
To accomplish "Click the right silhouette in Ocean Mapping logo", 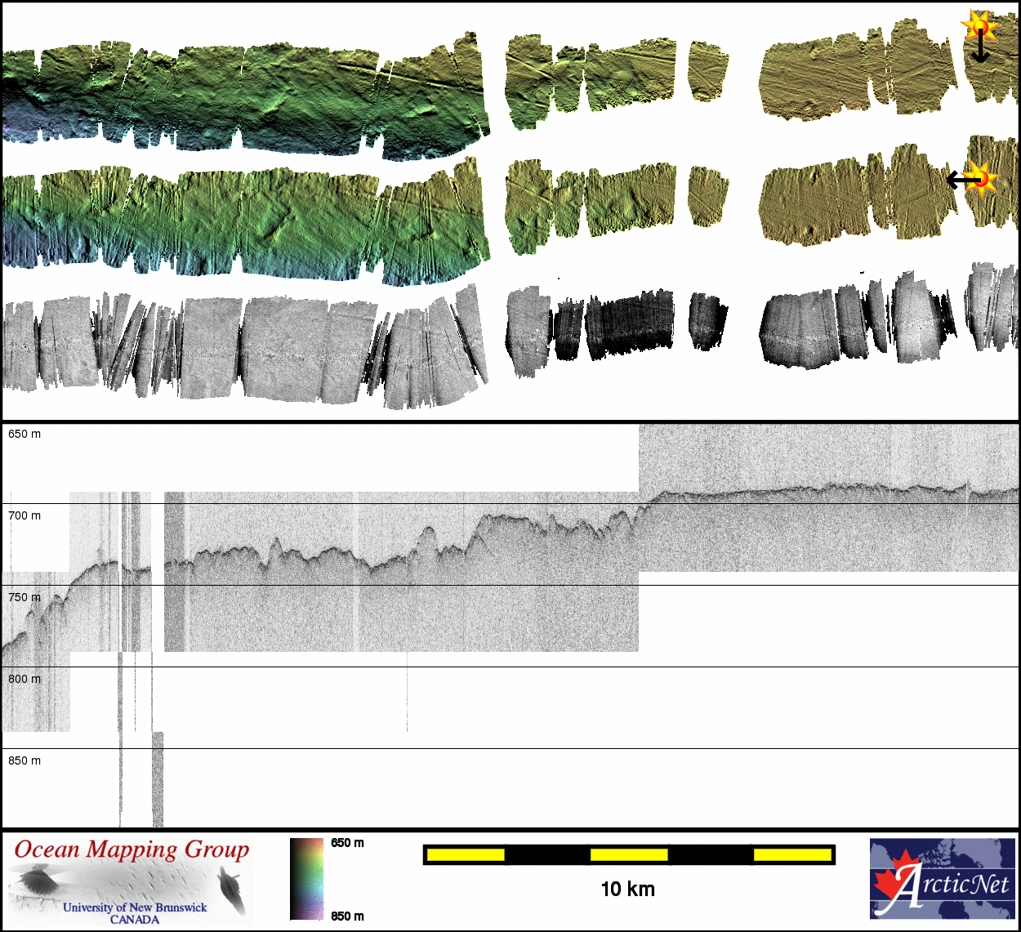I will [x=231, y=890].
